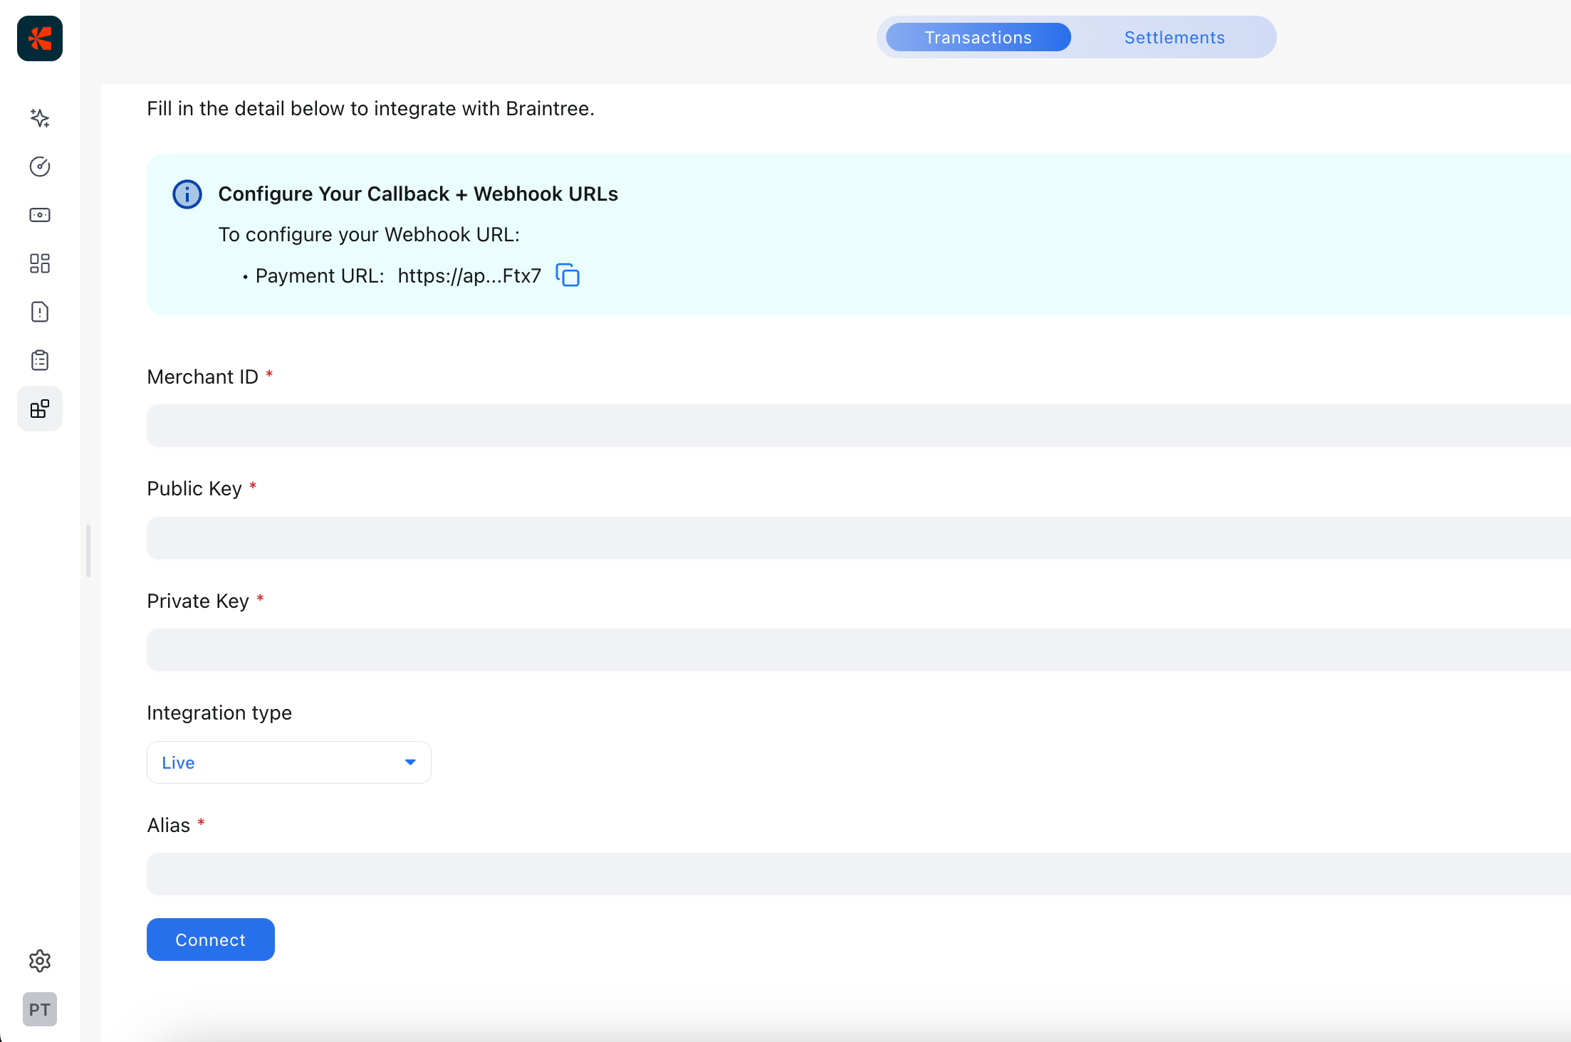Open the AI sparkles sidebar icon
The width and height of the screenshot is (1571, 1042).
coord(40,118)
